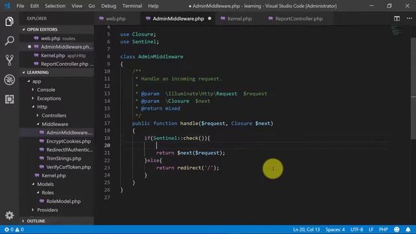Change UTF-8 file encoding
The width and height of the screenshot is (416, 234).
point(357,229)
